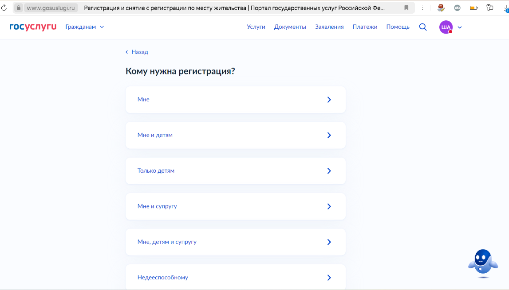Image resolution: width=509 pixels, height=290 pixels.
Task: Open the site search magnifier icon
Action: click(423, 27)
